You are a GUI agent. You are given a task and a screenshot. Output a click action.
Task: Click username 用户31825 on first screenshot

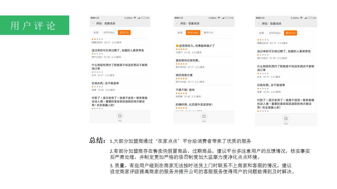[98, 57]
